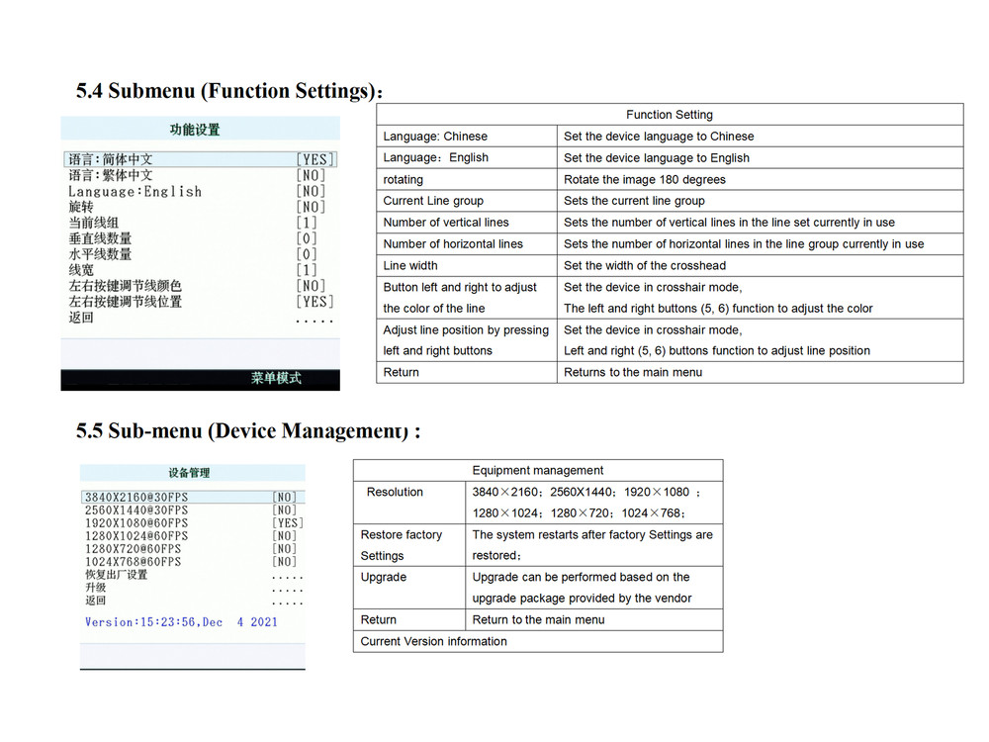Click 返回 in the 设备管理 menu
Screen dimensions: 989x742
[95, 601]
